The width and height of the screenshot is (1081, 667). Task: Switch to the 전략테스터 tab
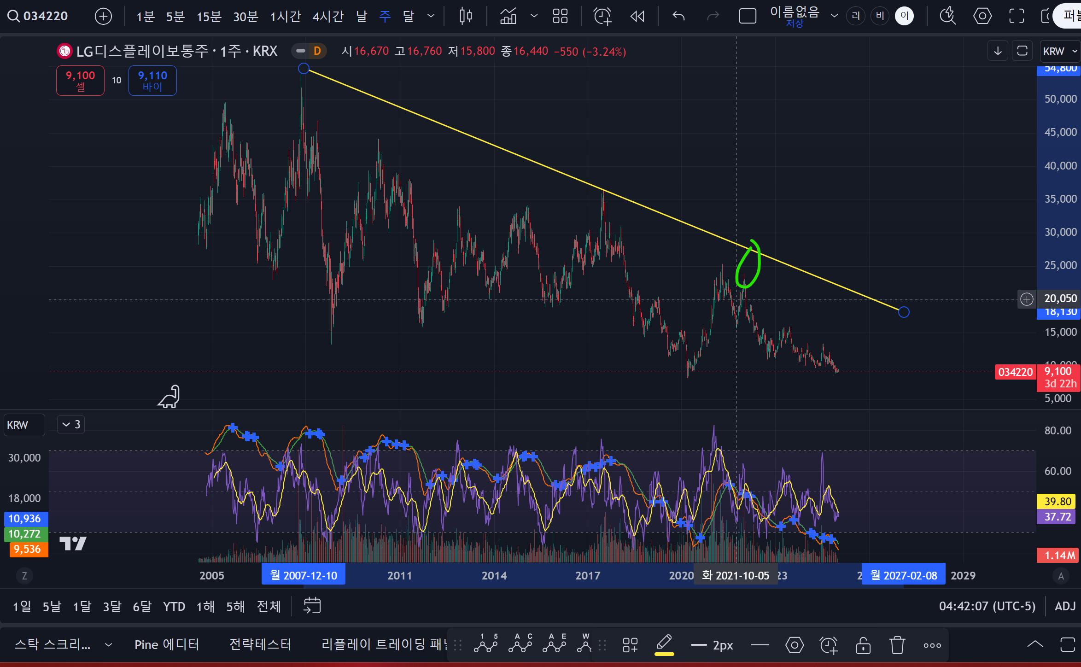260,644
